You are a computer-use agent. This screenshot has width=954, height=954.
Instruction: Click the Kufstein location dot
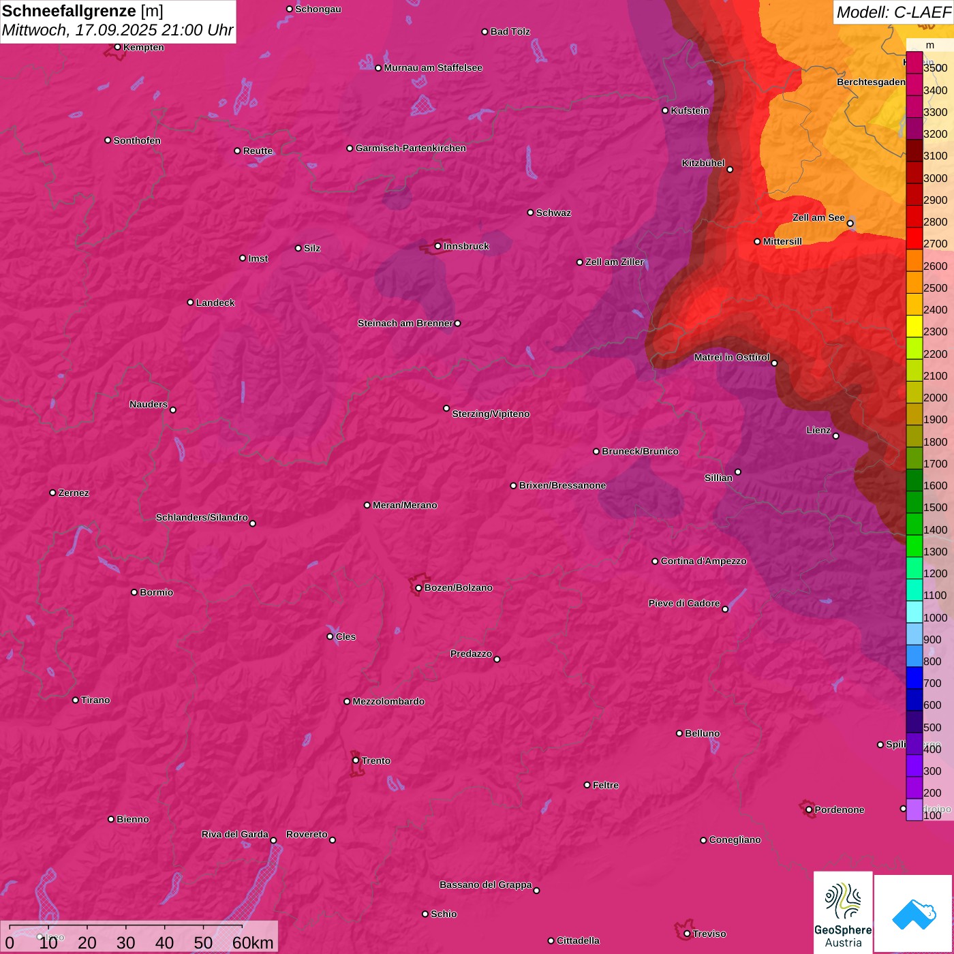tap(665, 110)
